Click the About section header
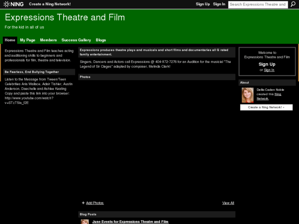The height and width of the screenshot is (224, 299). [x=267, y=83]
